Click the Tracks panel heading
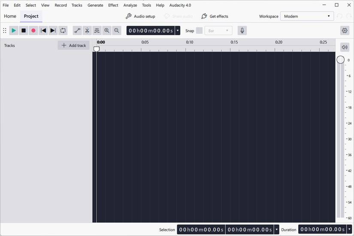 [9, 45]
